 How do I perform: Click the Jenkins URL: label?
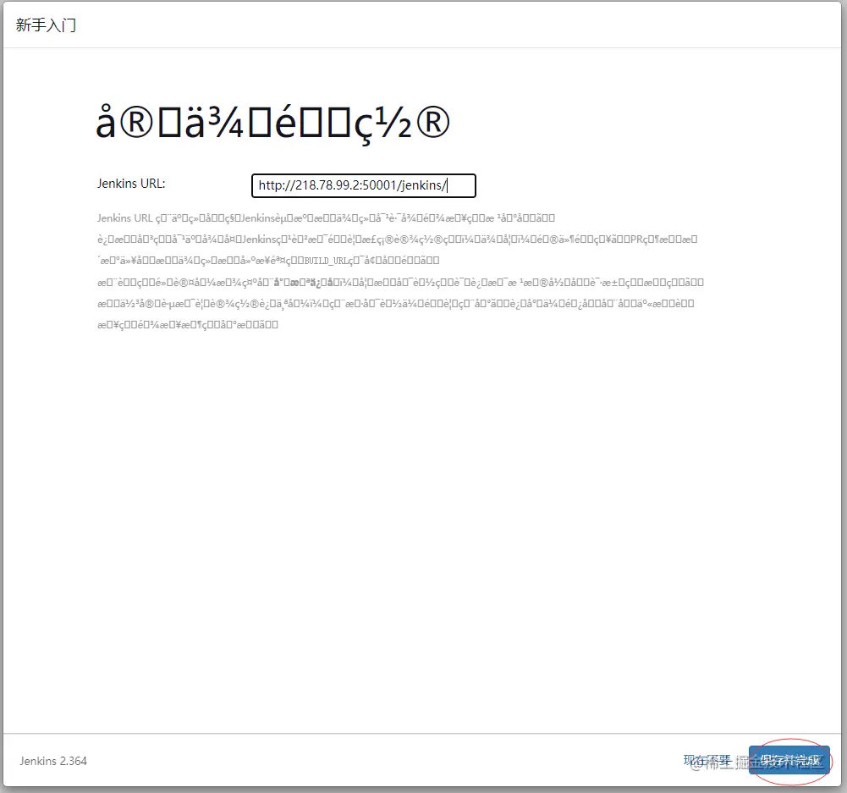[131, 184]
